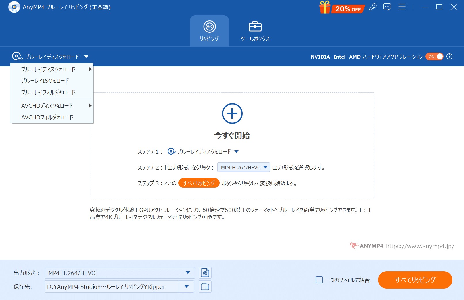Collapse the ブルーレイディスクをロード toolbar dropdown arrow
464x300 pixels.
pos(86,57)
